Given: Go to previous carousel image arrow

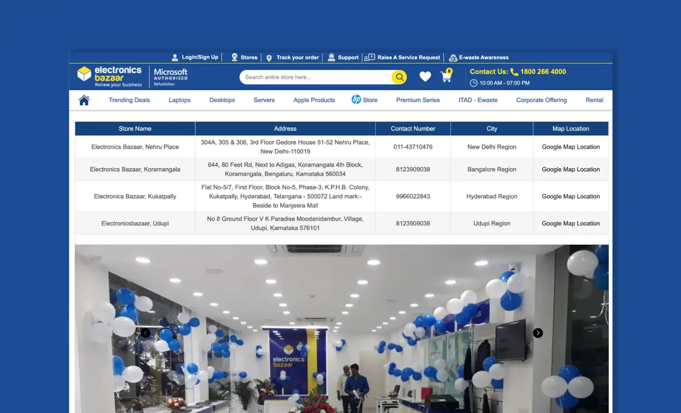Looking at the screenshot, I should 145,333.
